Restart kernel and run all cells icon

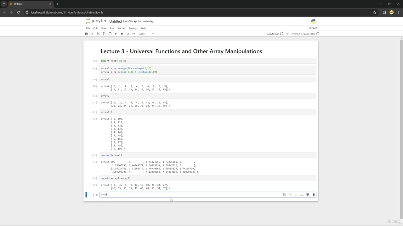tap(133, 34)
